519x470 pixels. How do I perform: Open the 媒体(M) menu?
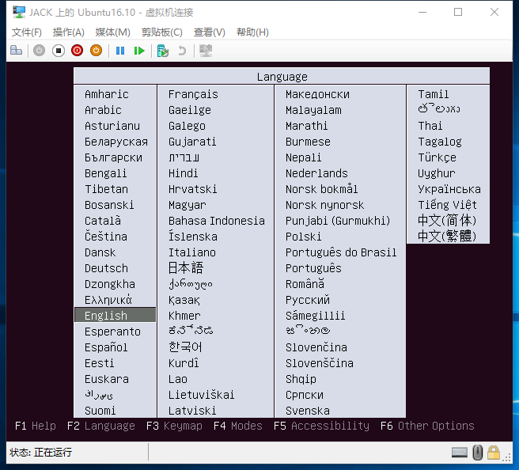112,32
